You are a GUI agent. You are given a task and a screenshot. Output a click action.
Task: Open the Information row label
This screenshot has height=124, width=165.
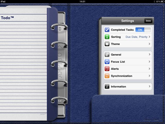click(x=118, y=87)
